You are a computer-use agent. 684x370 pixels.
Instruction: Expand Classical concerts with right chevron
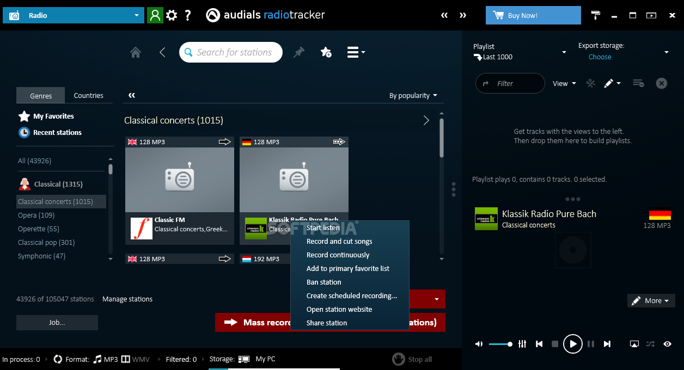(426, 120)
